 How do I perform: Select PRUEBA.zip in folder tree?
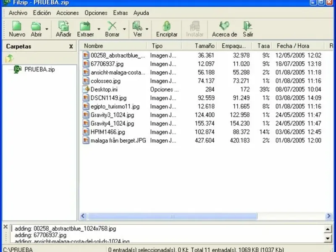click(x=39, y=69)
